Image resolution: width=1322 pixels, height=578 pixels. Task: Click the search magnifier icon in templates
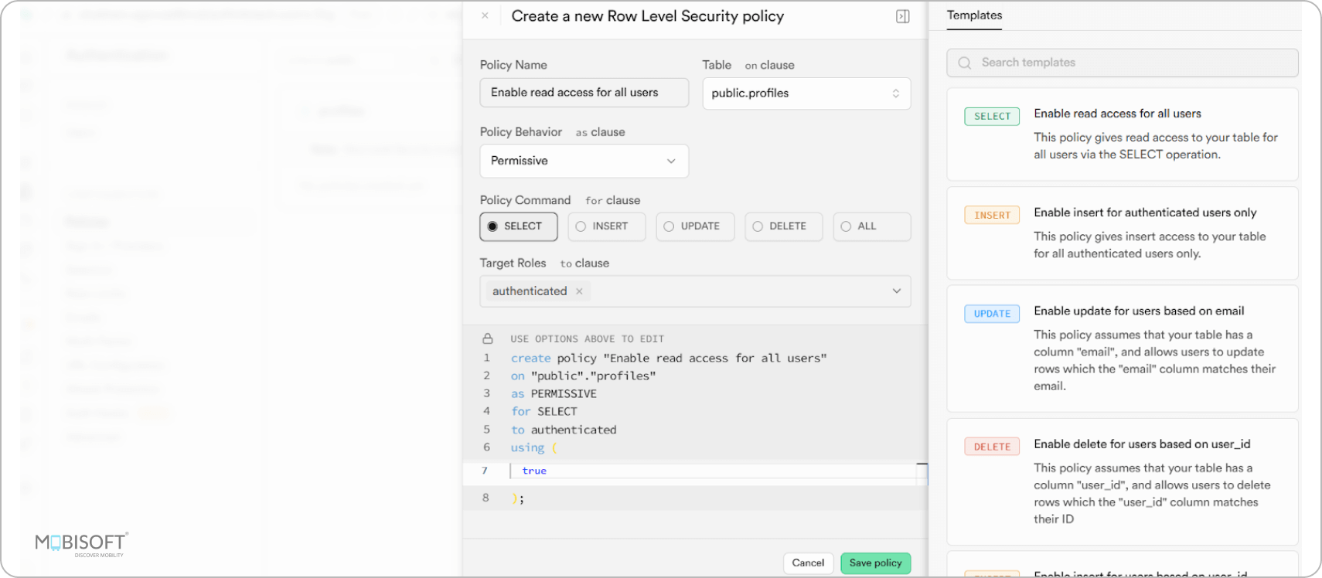[x=964, y=63]
